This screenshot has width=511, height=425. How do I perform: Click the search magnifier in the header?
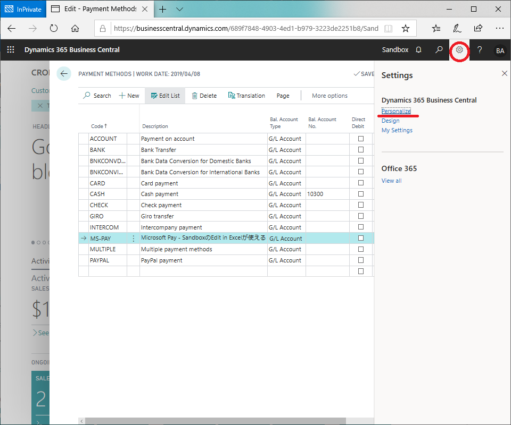(x=439, y=50)
